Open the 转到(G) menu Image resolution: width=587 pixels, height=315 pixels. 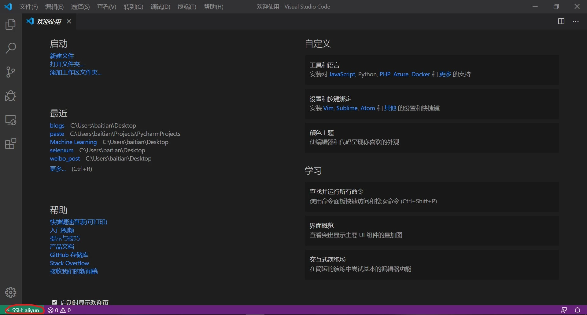click(133, 7)
